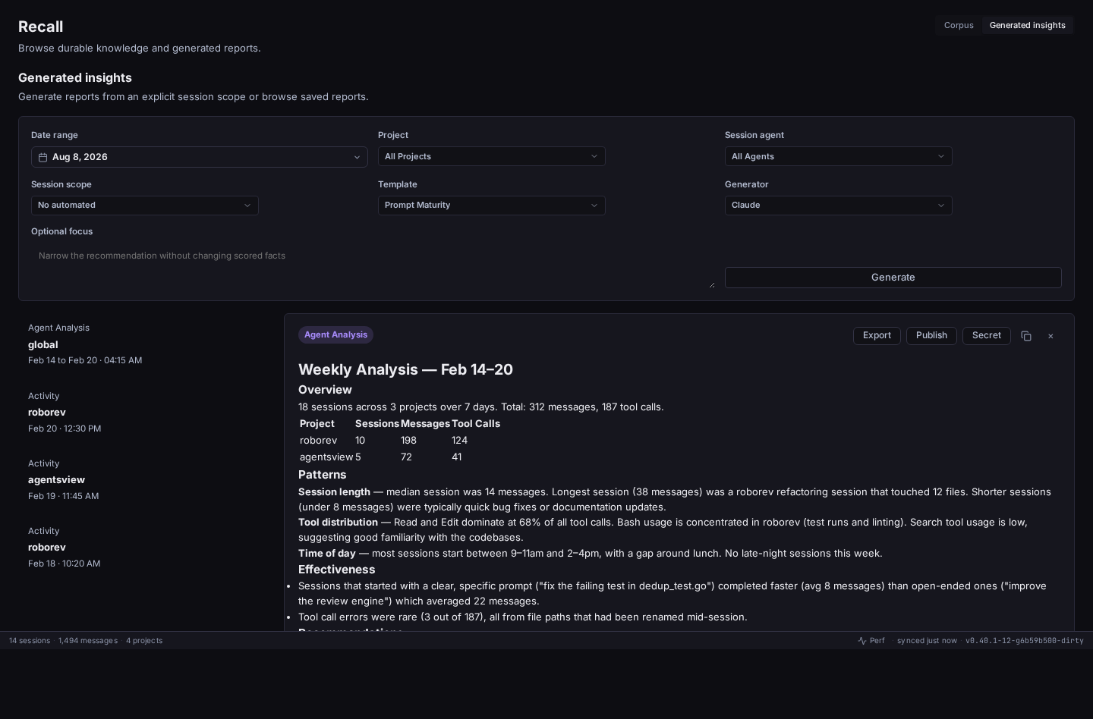Click '1,494 messages' in the status bar
This screenshot has height=719, width=1093.
tap(88, 641)
